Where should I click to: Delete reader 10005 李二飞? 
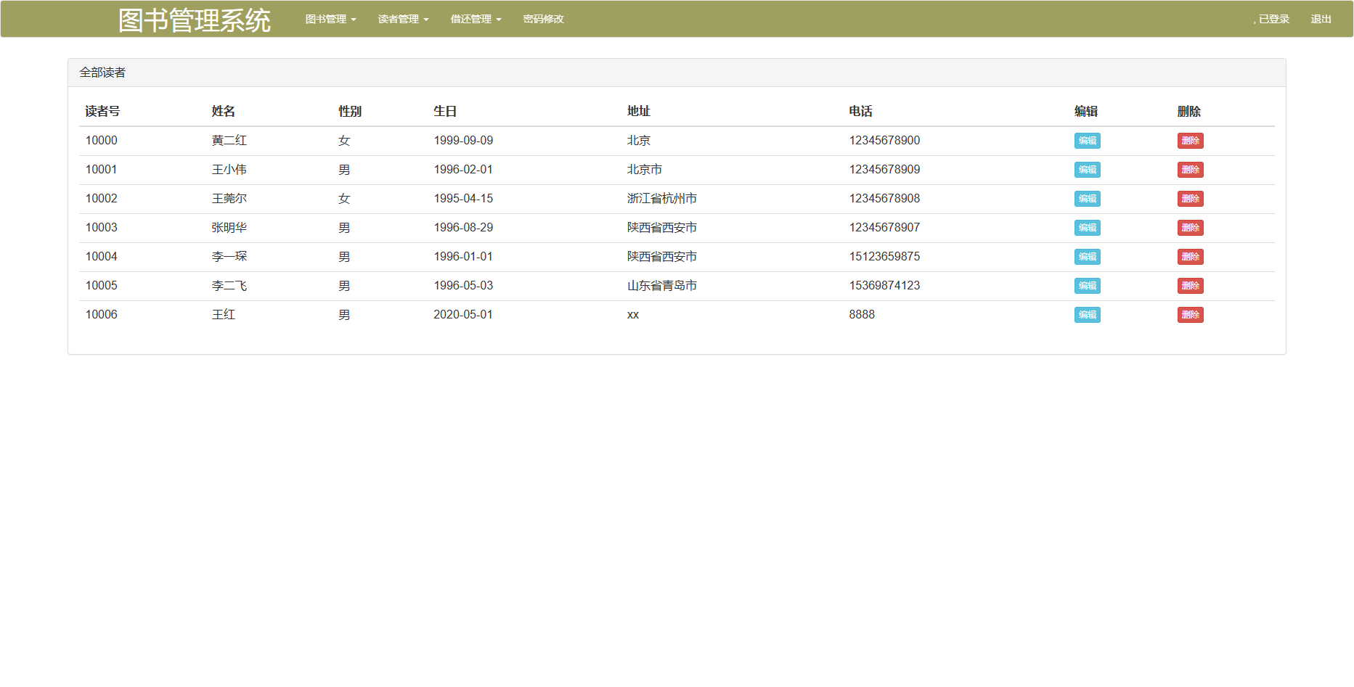pyautogui.click(x=1190, y=286)
